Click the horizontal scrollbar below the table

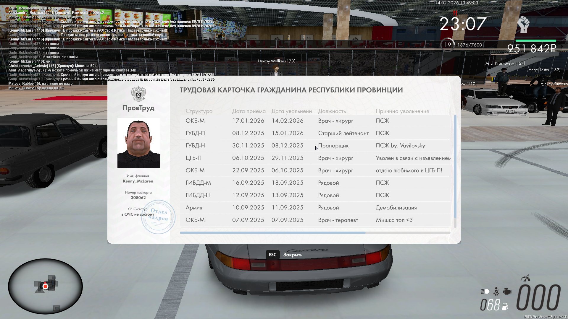[272, 233]
